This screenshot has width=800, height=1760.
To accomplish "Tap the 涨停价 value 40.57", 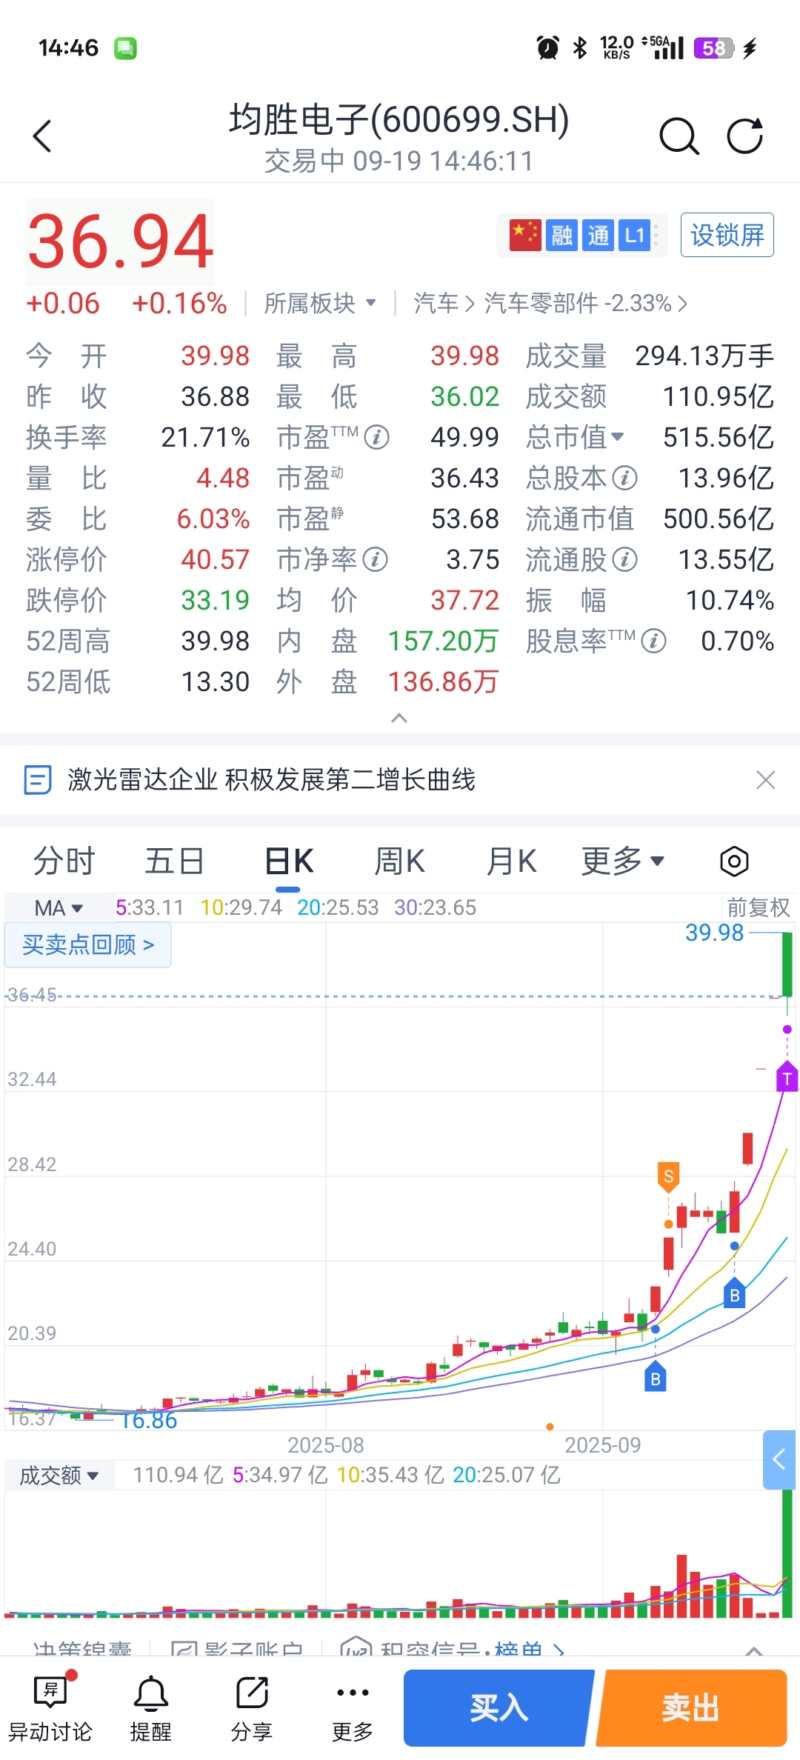I will tap(216, 559).
